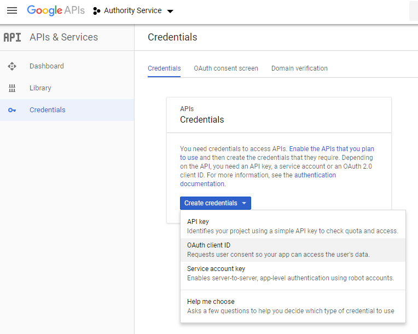Screen dimensions: 418x334
Task: Follow the authentication documentation link
Action: tap(315, 175)
